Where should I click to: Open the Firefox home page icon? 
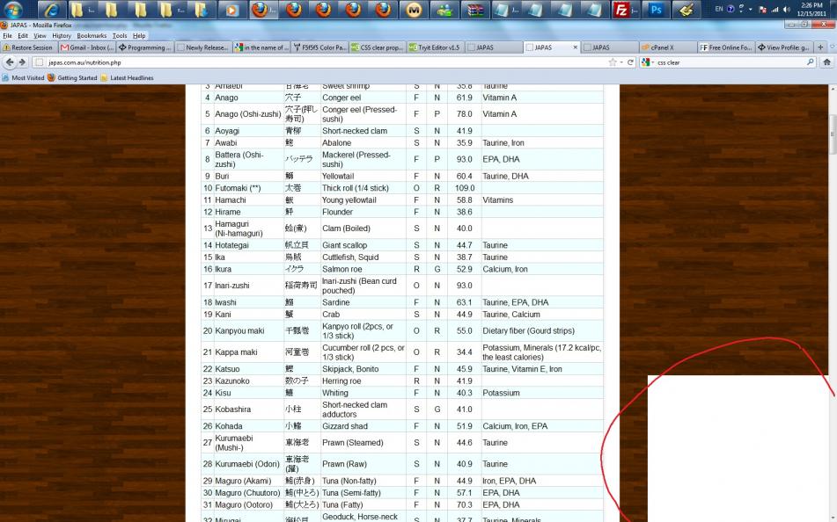pyautogui.click(x=826, y=62)
